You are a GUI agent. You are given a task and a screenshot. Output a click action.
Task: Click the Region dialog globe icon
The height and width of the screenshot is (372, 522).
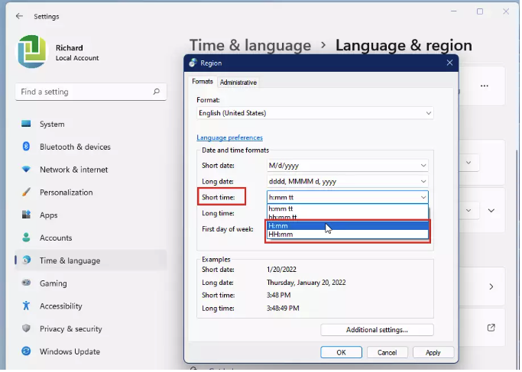(x=193, y=63)
